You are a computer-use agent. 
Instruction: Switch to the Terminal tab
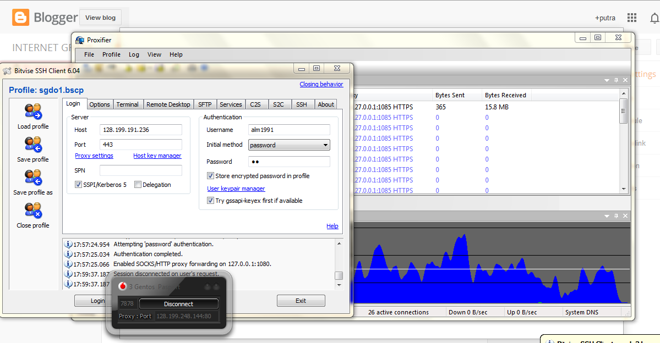click(127, 104)
